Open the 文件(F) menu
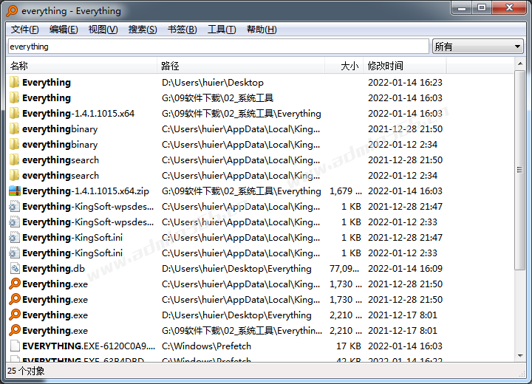This screenshot has width=532, height=384. (25, 30)
